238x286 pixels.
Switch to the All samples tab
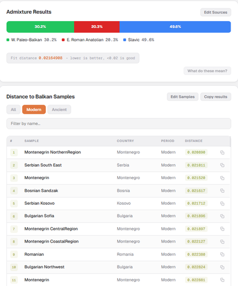click(13, 109)
